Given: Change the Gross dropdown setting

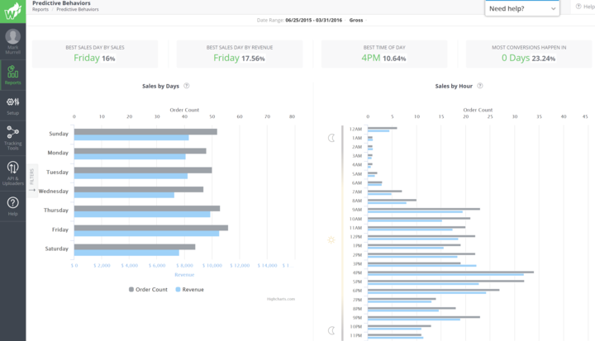Looking at the screenshot, I should click(356, 20).
